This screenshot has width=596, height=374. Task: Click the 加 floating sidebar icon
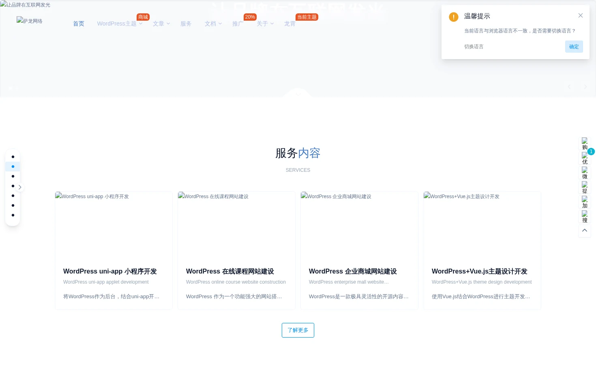click(x=585, y=202)
